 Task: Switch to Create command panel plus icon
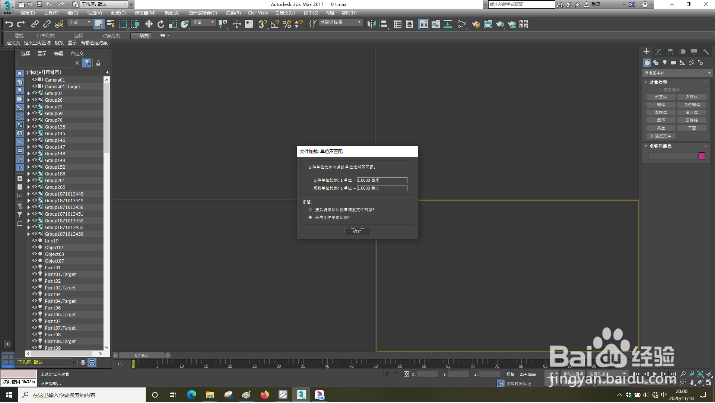646,52
